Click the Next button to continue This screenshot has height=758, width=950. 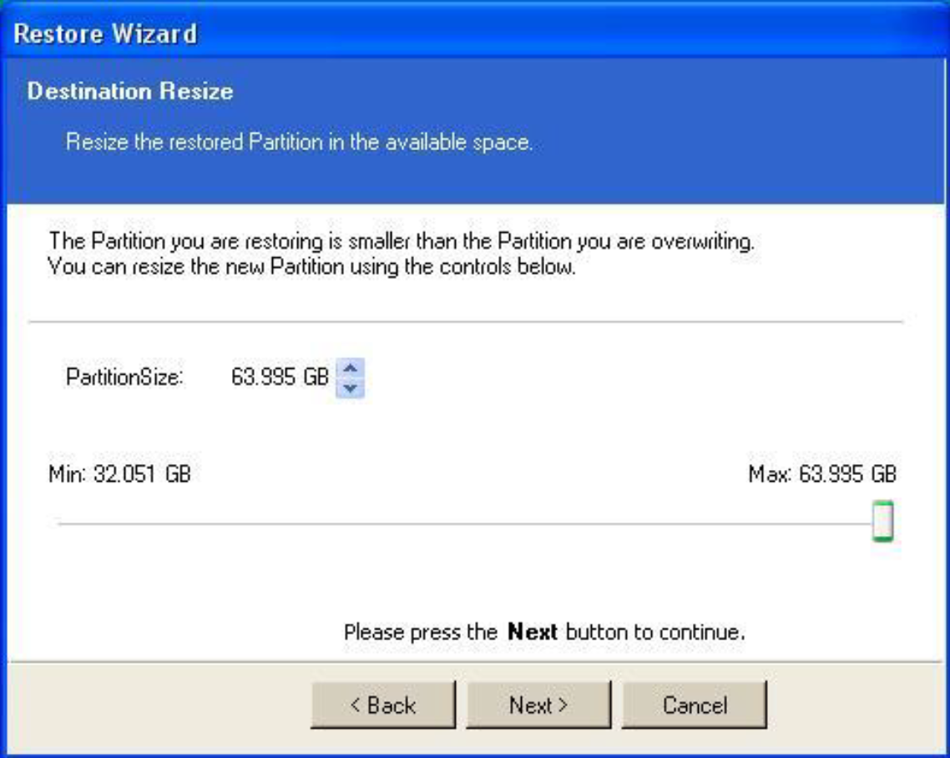(x=538, y=705)
